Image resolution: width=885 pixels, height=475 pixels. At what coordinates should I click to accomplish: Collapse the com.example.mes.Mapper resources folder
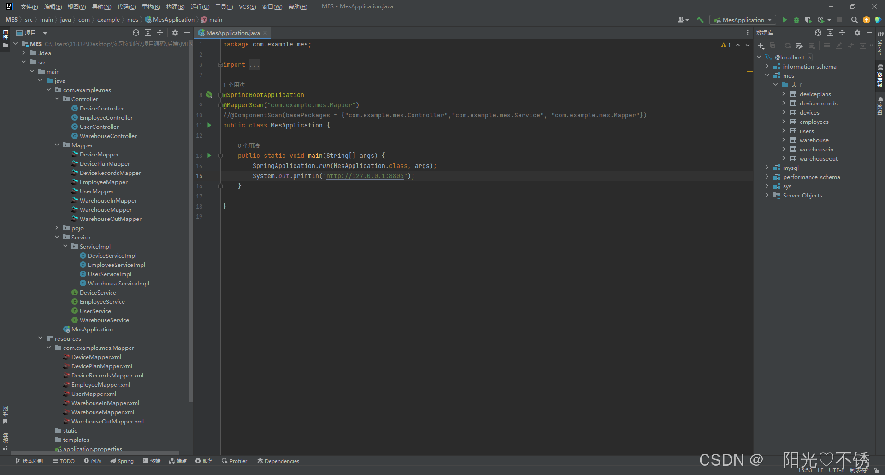click(x=48, y=348)
